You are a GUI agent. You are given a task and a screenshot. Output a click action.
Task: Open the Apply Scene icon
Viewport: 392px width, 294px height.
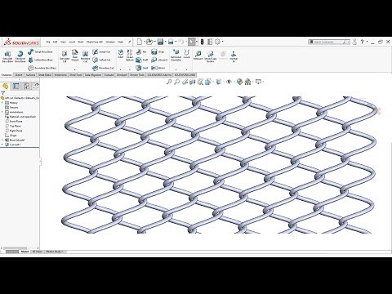coord(247,82)
